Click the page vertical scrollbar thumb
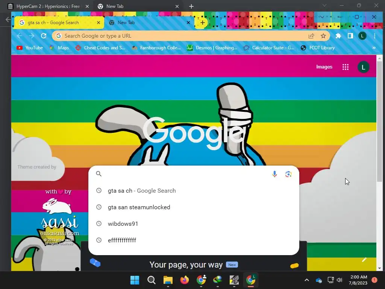 [x=379, y=121]
